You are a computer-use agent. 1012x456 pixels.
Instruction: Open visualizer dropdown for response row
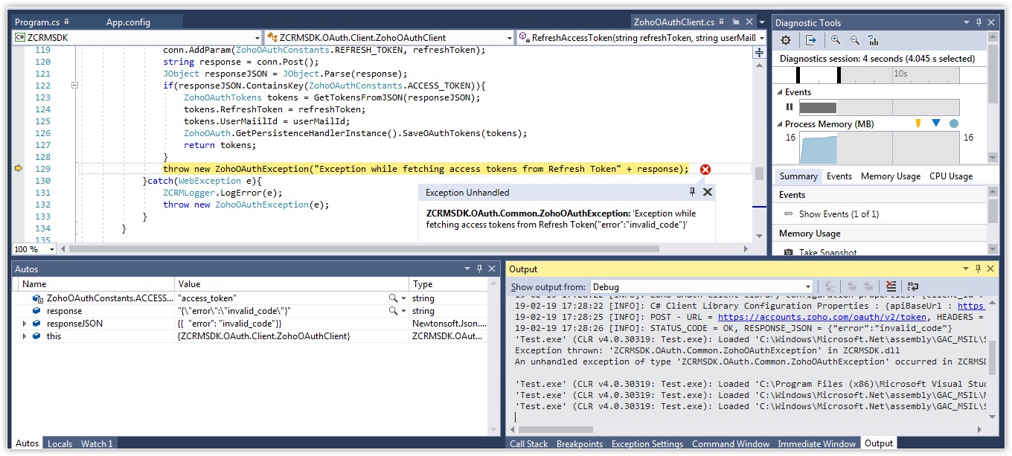(x=404, y=311)
